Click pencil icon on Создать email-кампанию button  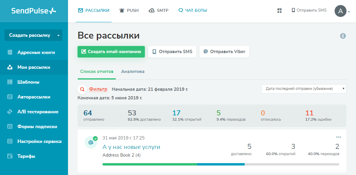coord(83,51)
